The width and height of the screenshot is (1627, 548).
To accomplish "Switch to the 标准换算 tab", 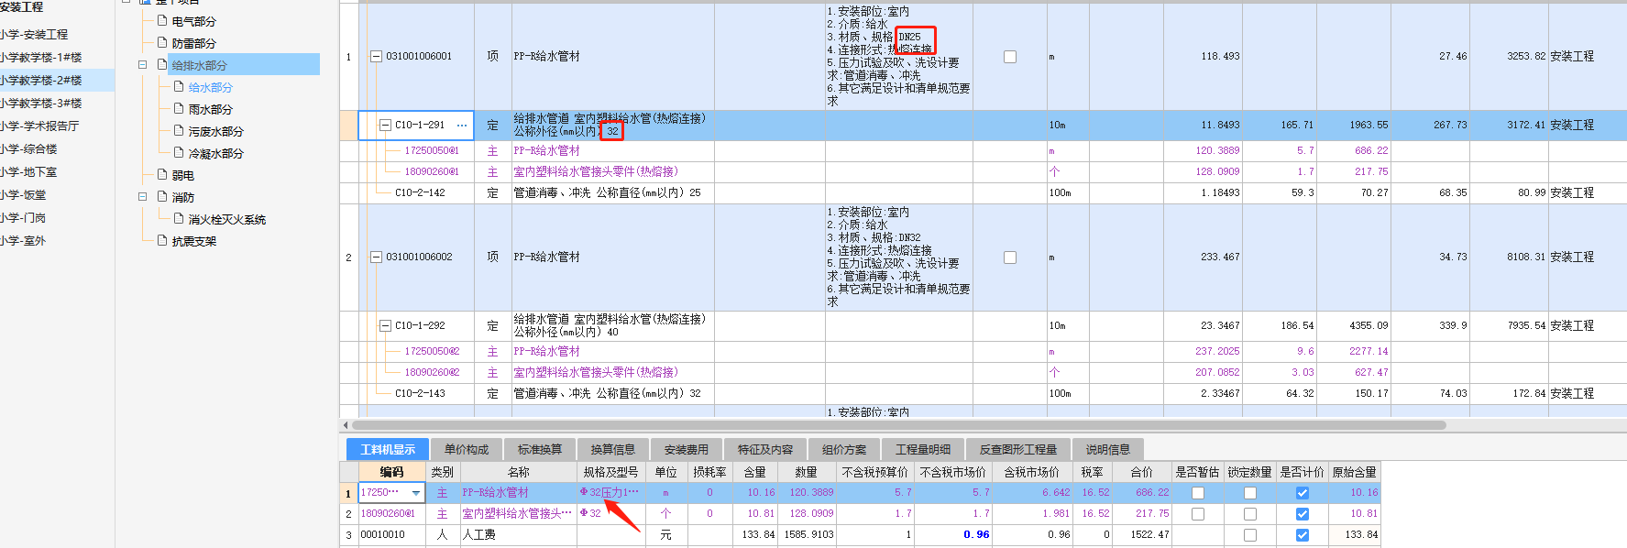I will pos(540,449).
